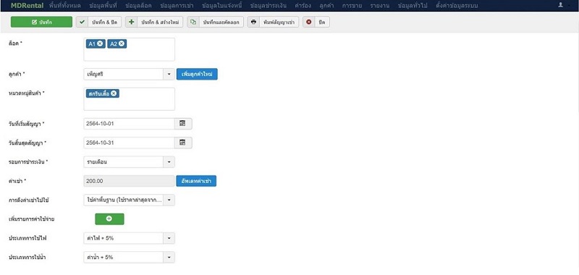Click the green บันทึก save button

click(41, 22)
